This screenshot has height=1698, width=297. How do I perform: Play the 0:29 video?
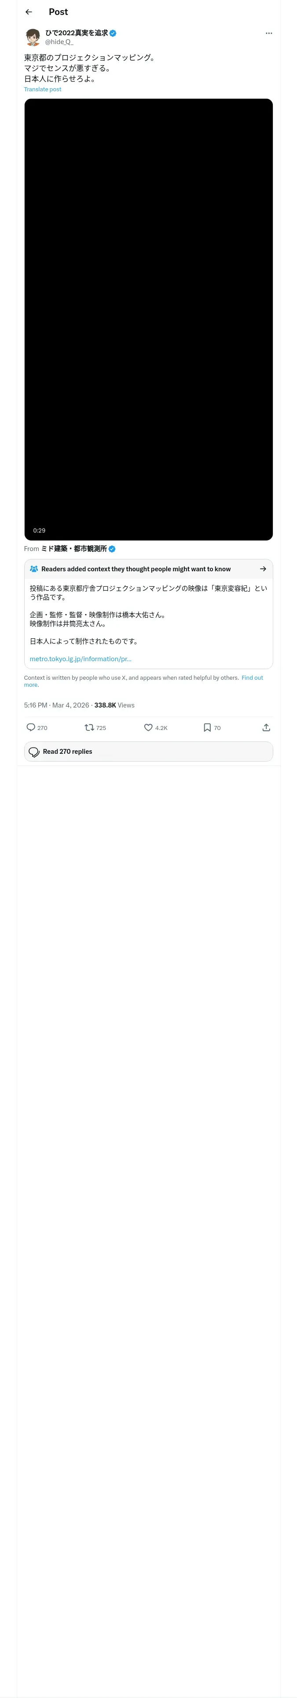(148, 319)
